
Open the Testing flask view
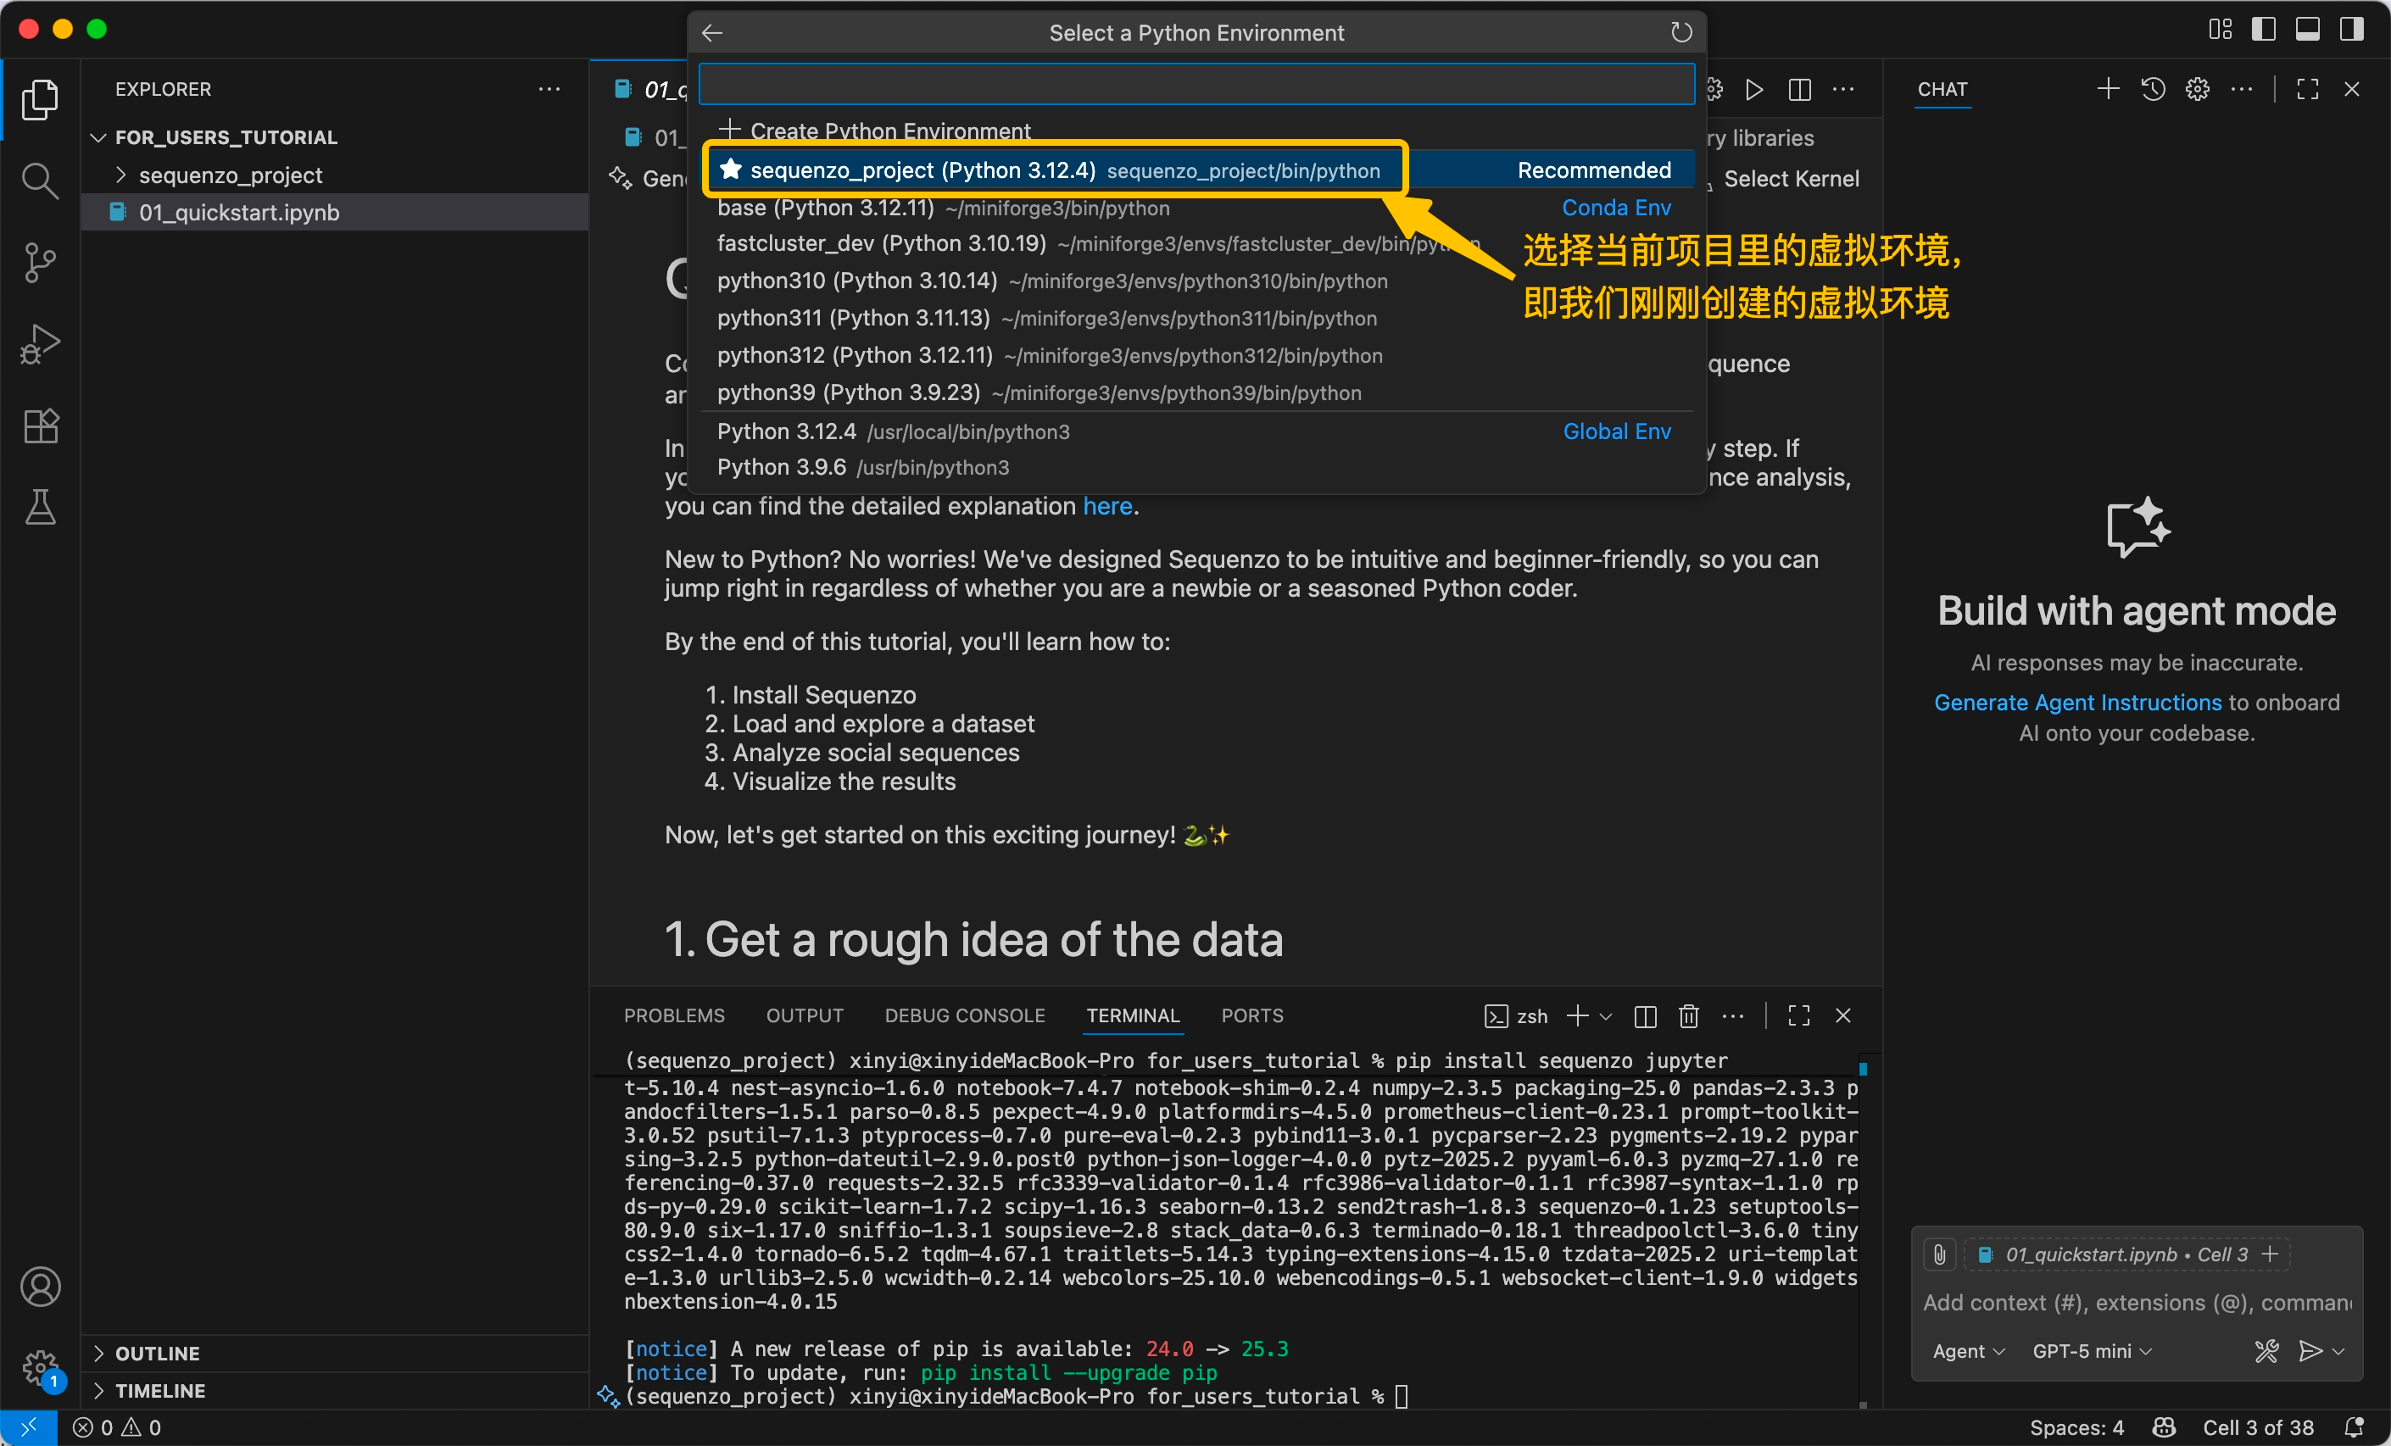40,506
